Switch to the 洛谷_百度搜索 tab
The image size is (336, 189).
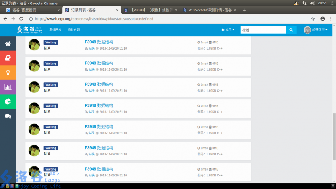pos(29,10)
